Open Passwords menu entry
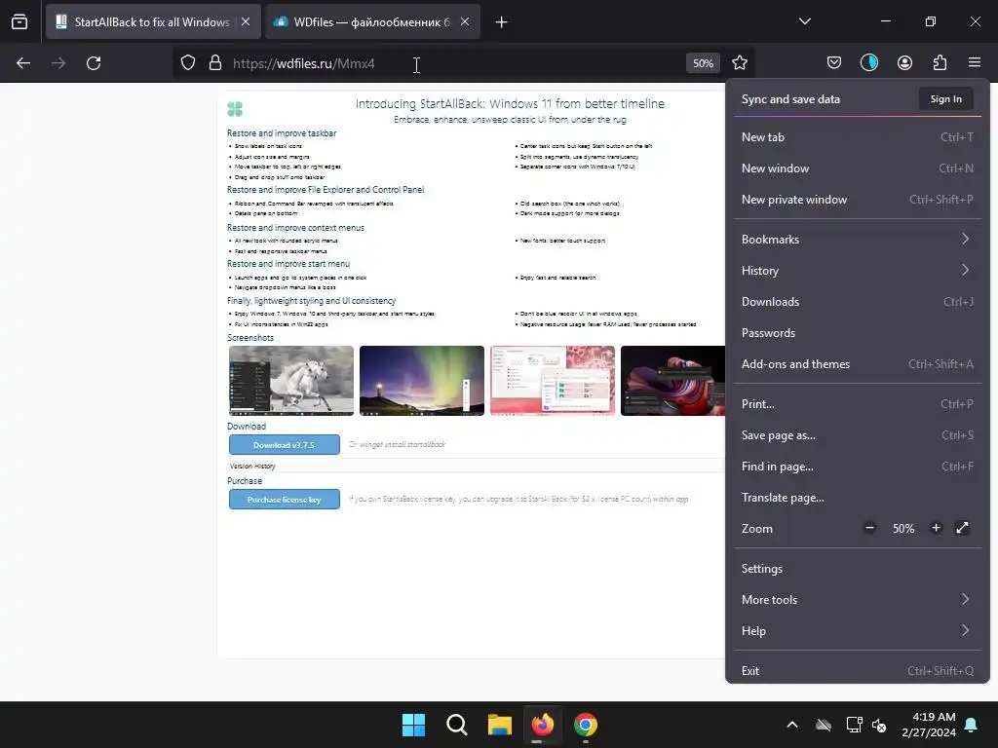 (x=858, y=333)
